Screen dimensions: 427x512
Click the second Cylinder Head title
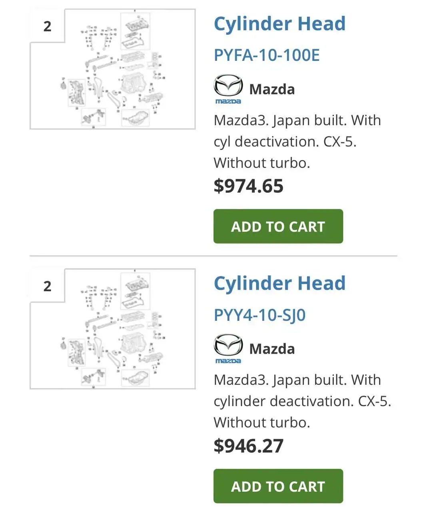click(x=280, y=283)
